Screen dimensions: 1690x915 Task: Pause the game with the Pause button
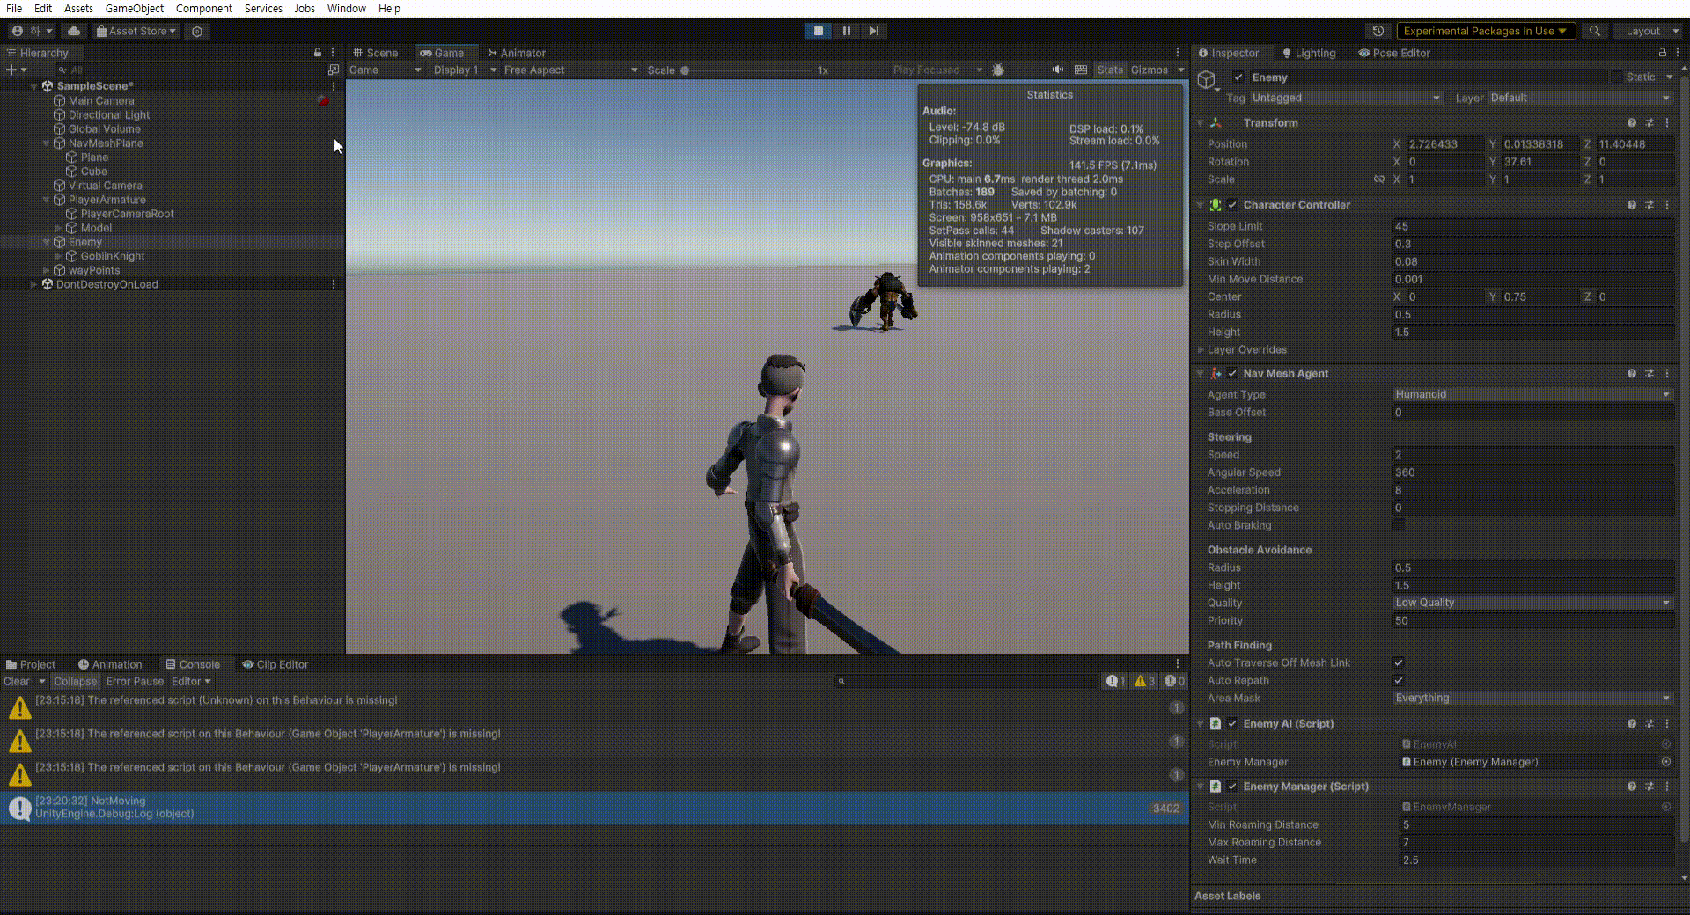click(847, 31)
